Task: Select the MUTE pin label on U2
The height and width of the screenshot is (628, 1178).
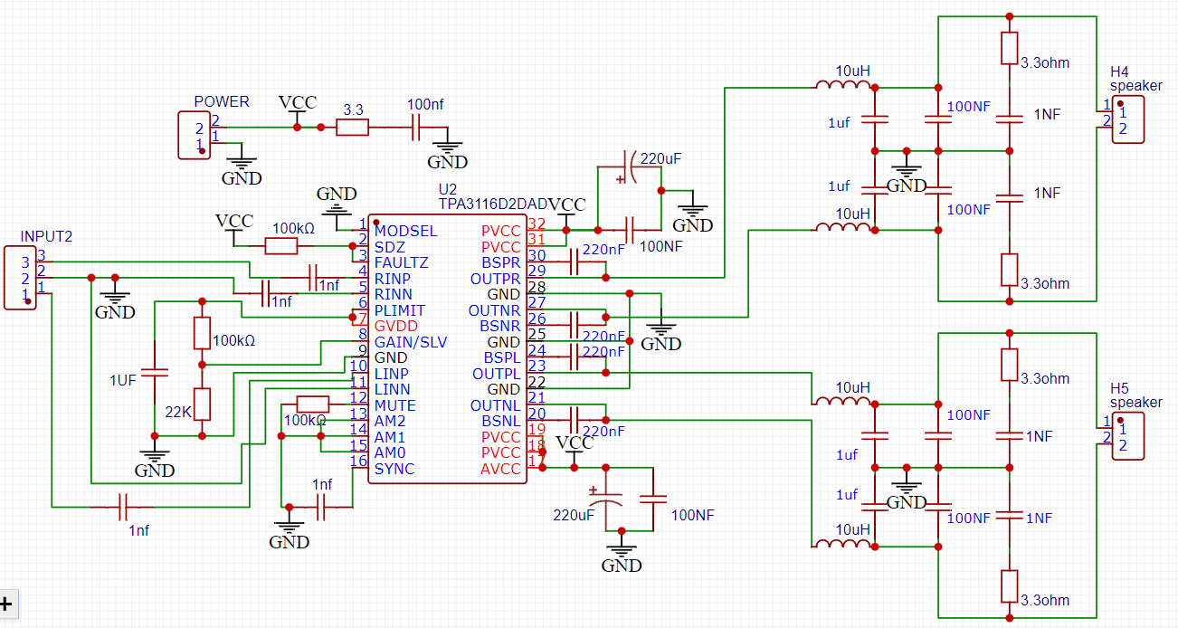Action: (x=394, y=405)
